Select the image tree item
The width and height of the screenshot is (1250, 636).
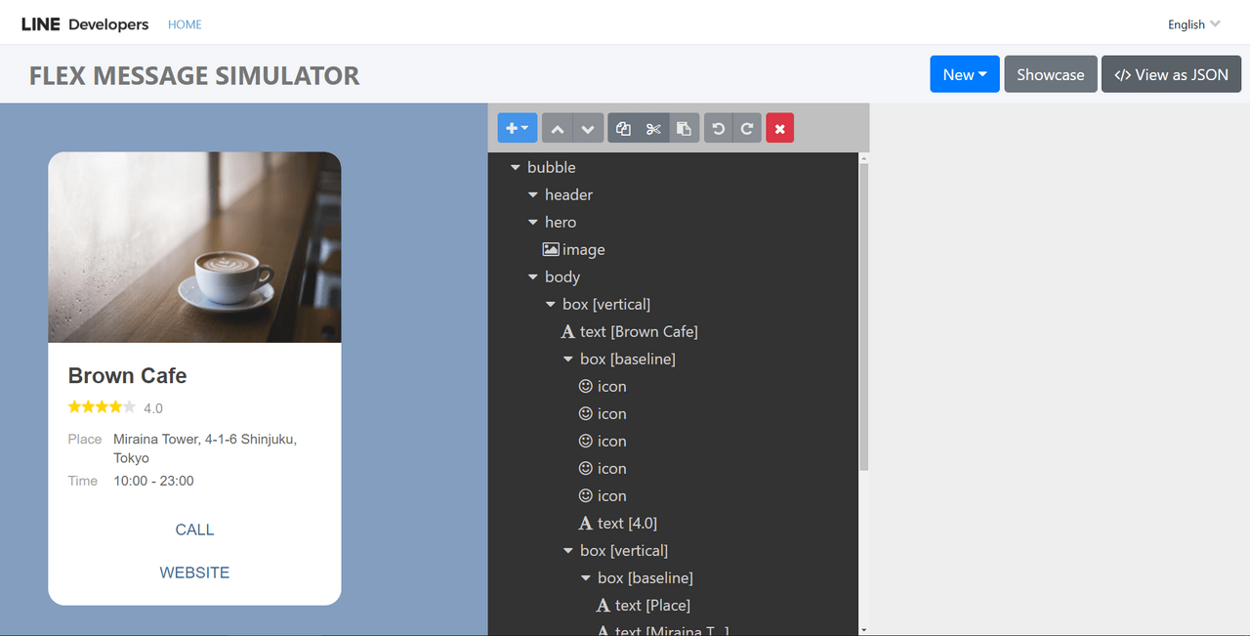574,250
